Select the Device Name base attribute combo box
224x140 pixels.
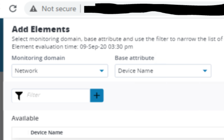pyautogui.click(x=163, y=71)
